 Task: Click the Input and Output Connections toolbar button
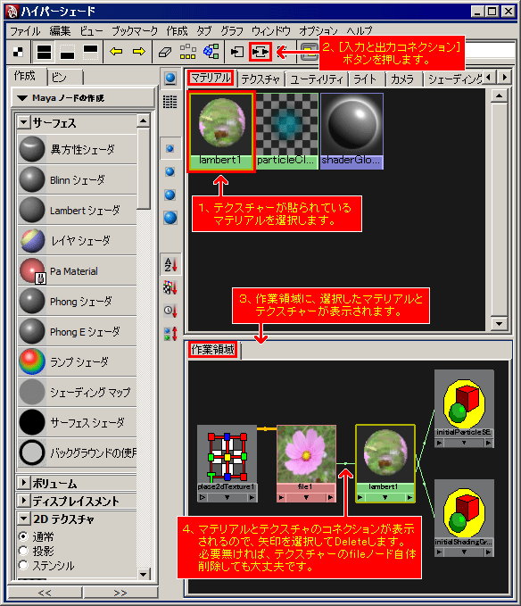tap(260, 52)
